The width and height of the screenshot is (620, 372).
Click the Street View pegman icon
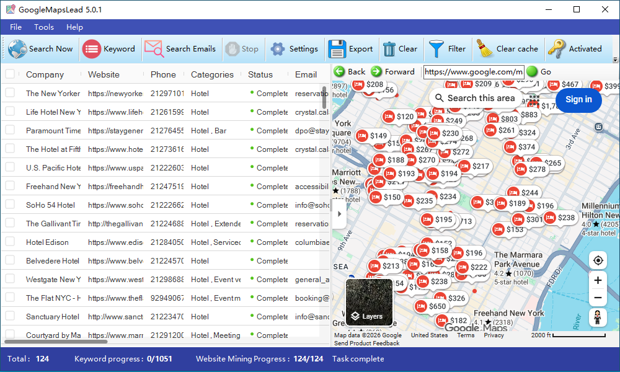tap(598, 317)
